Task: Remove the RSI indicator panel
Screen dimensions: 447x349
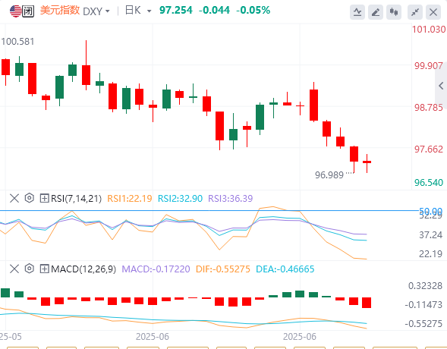Action: click(14, 198)
